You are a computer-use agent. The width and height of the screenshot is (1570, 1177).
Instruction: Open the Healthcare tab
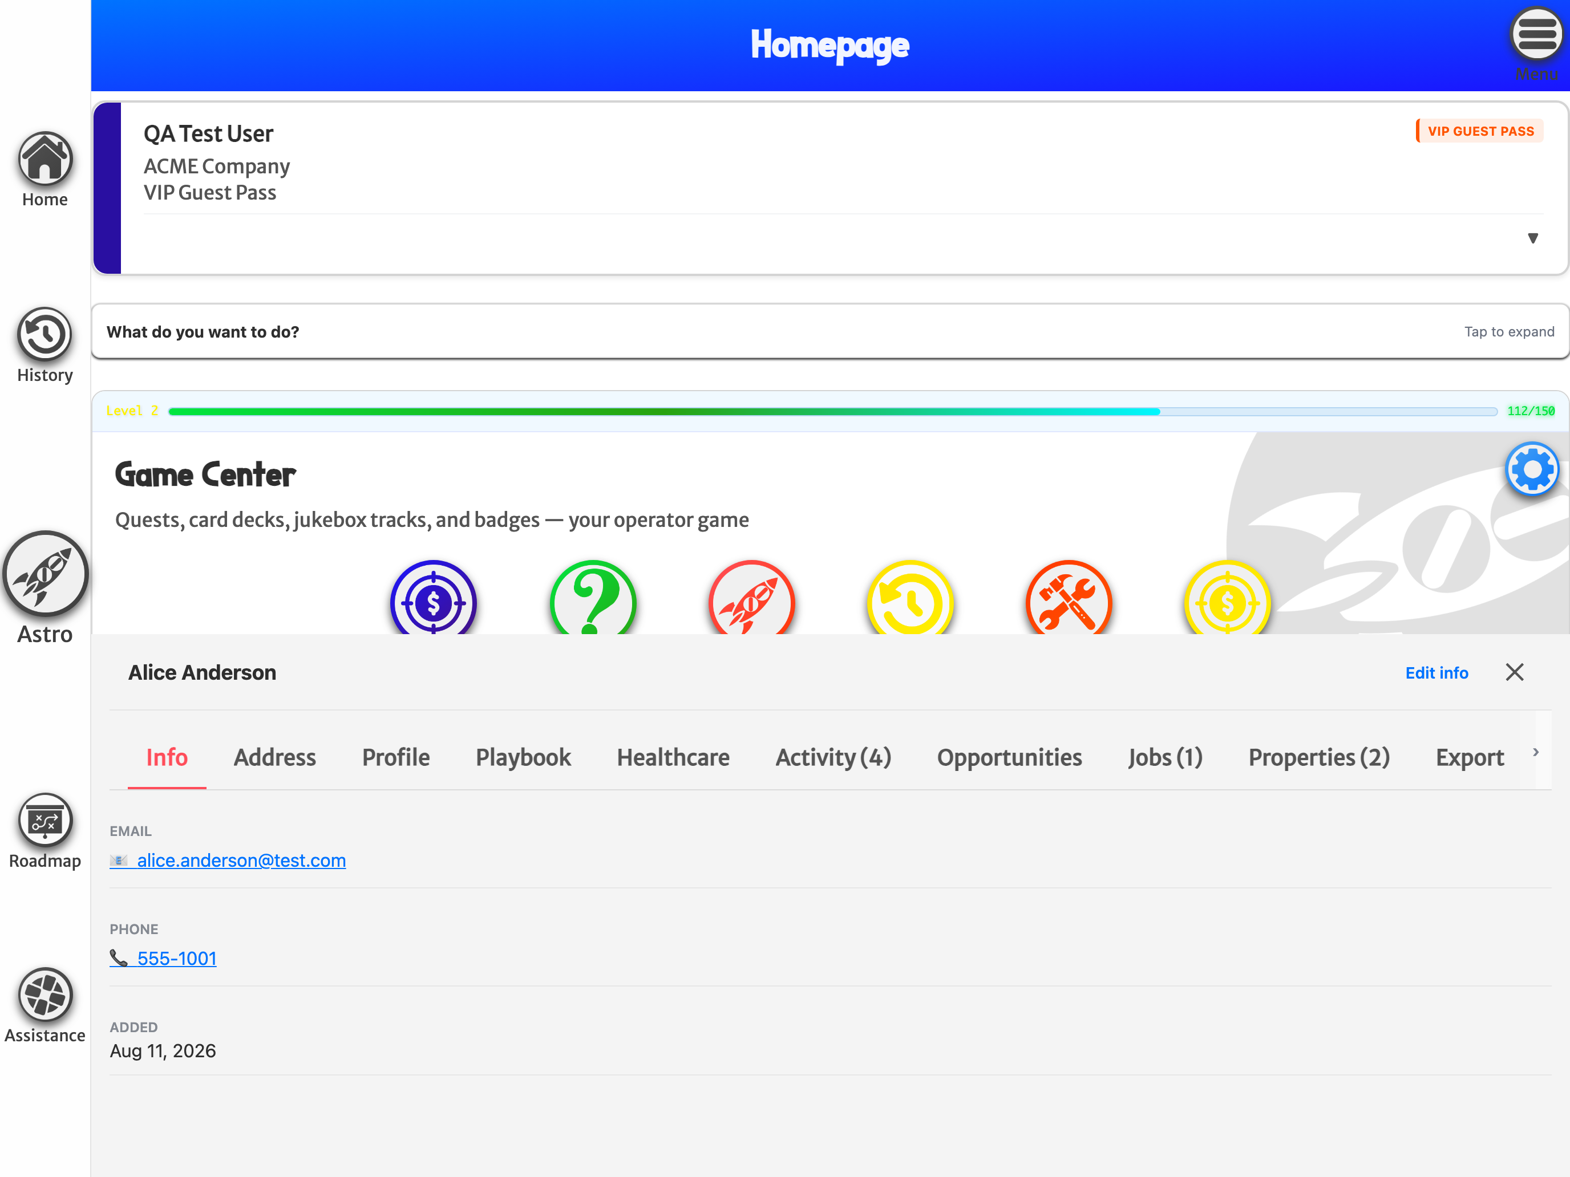(x=673, y=758)
